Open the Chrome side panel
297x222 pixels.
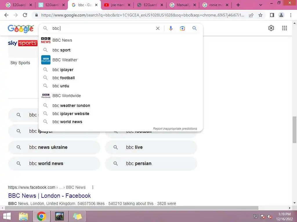[272, 15]
